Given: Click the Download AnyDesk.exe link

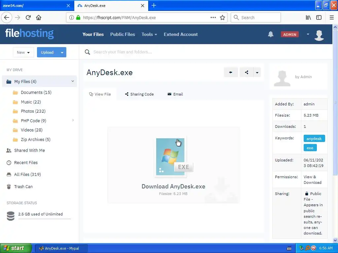Looking at the screenshot, I should [x=173, y=186].
